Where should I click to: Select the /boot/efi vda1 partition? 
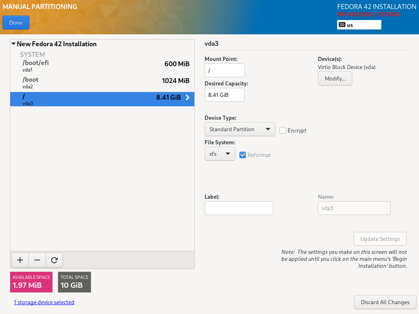click(x=102, y=66)
